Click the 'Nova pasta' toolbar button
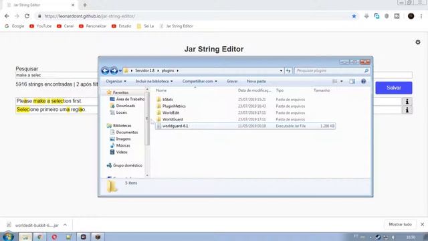 click(256, 81)
